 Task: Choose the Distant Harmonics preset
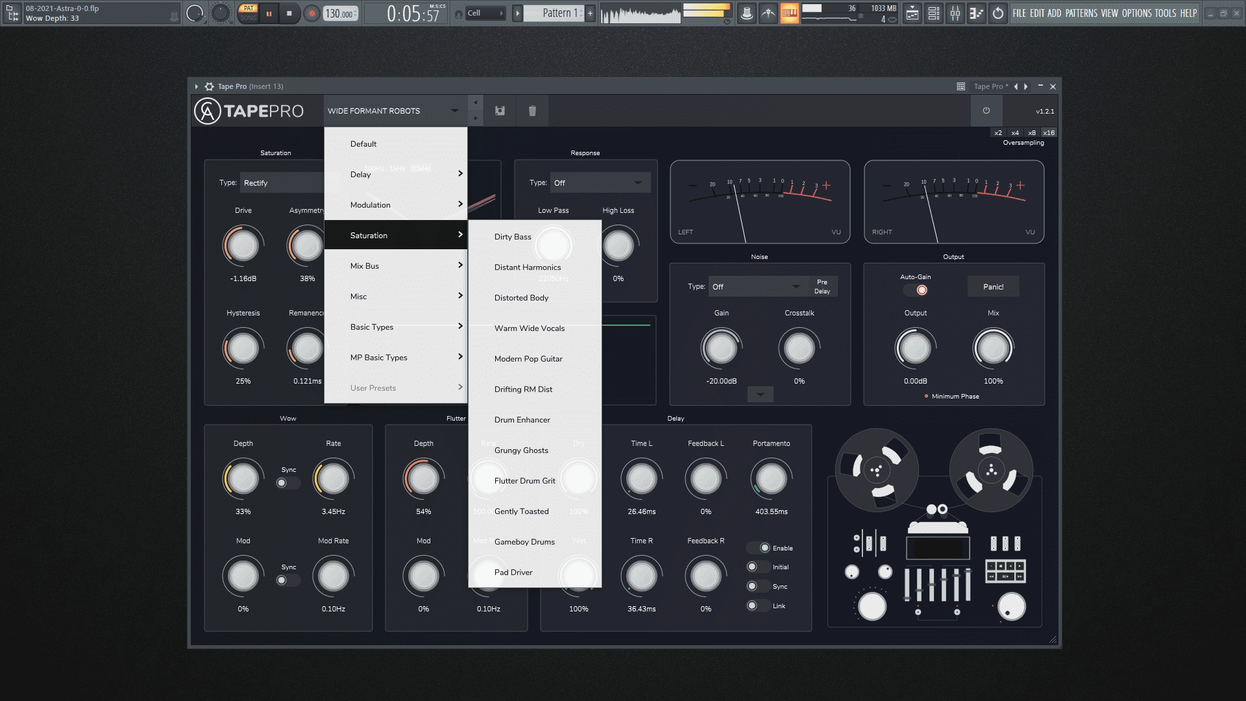(x=535, y=267)
